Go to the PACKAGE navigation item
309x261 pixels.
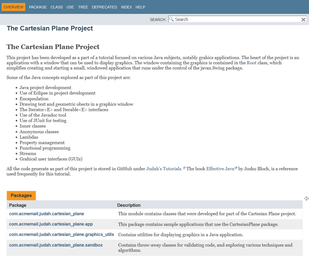[x=38, y=7]
